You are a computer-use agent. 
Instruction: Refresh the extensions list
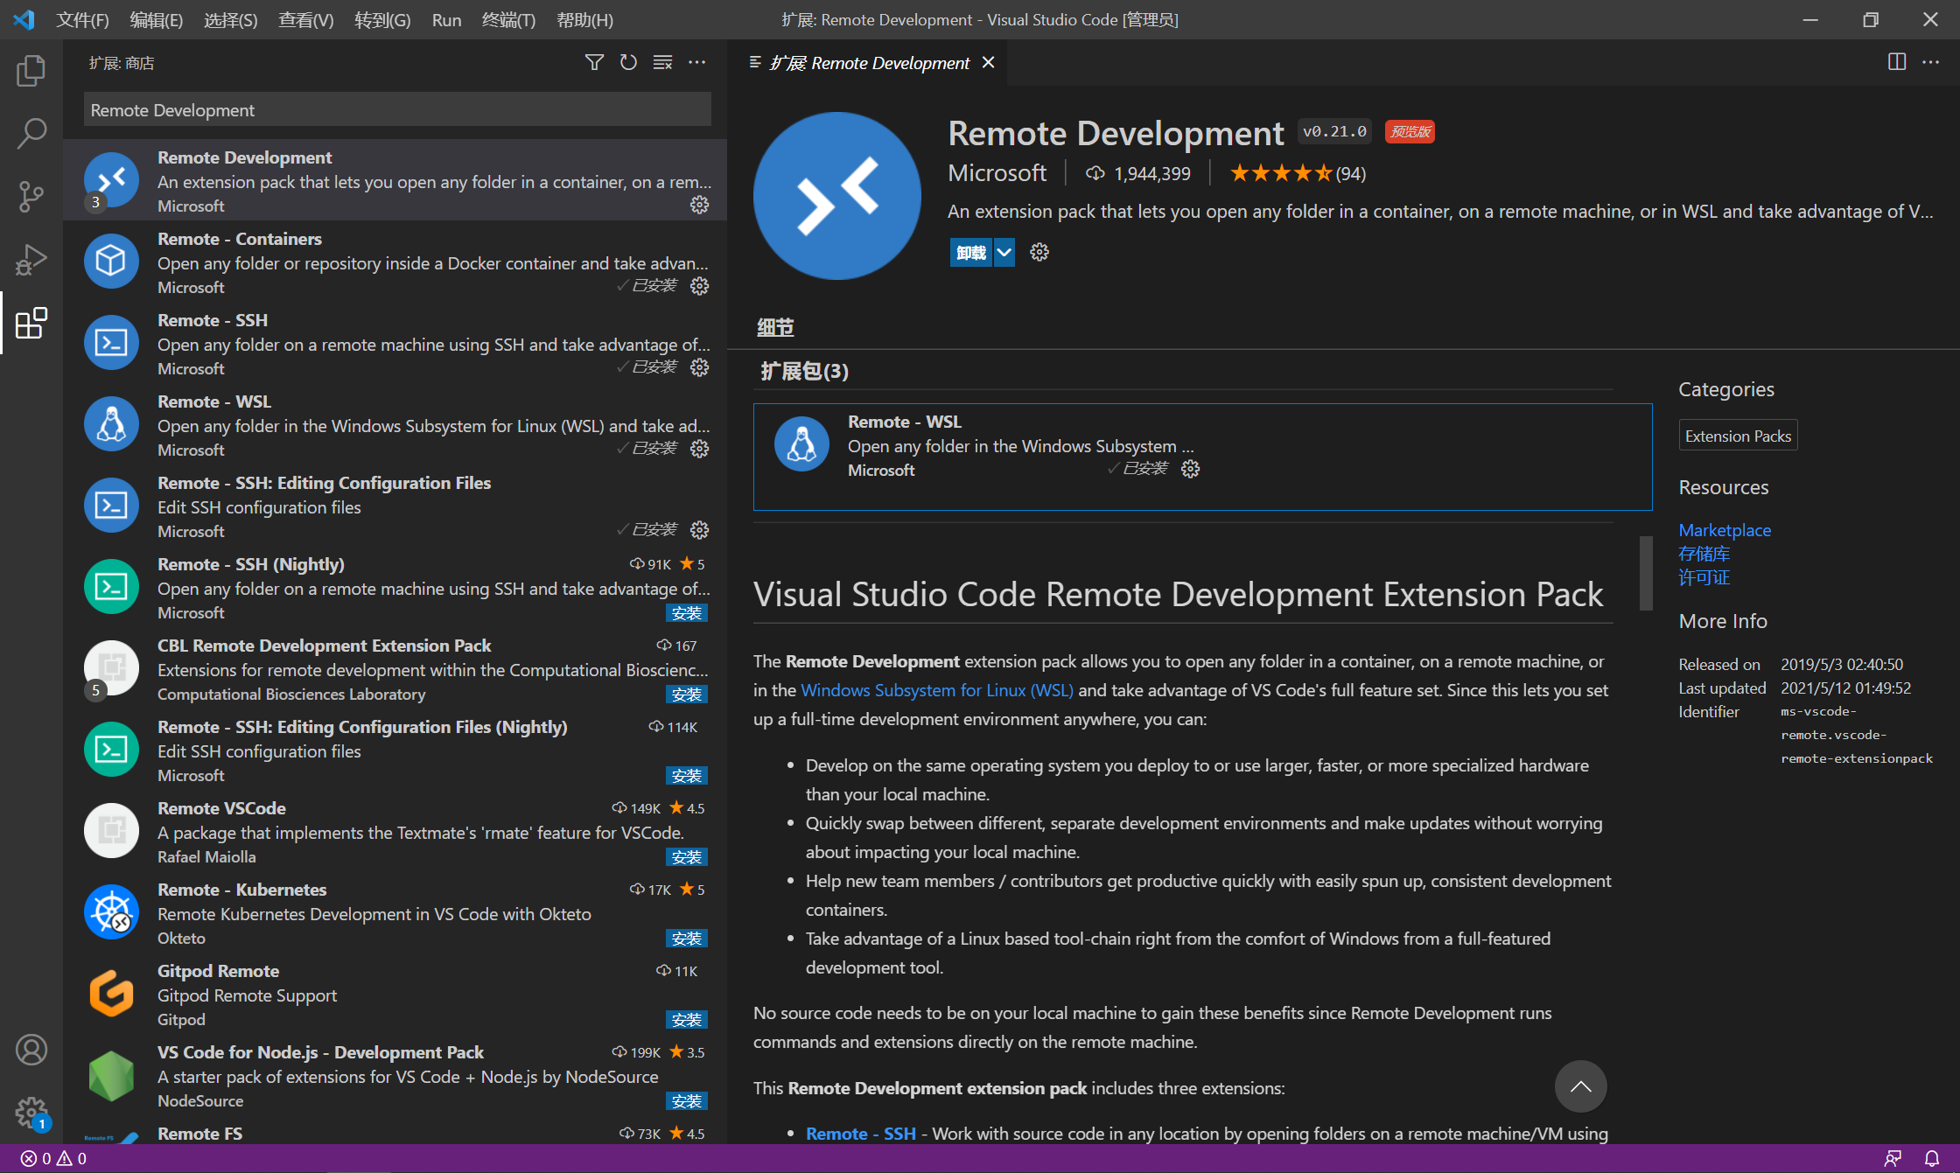[628, 62]
